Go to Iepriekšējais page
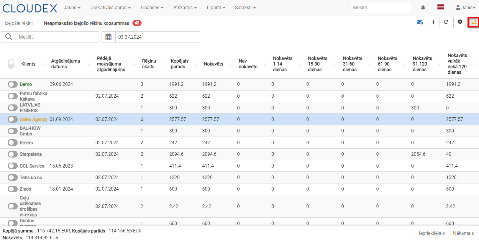This screenshot has height=241, width=479. pos(432,233)
